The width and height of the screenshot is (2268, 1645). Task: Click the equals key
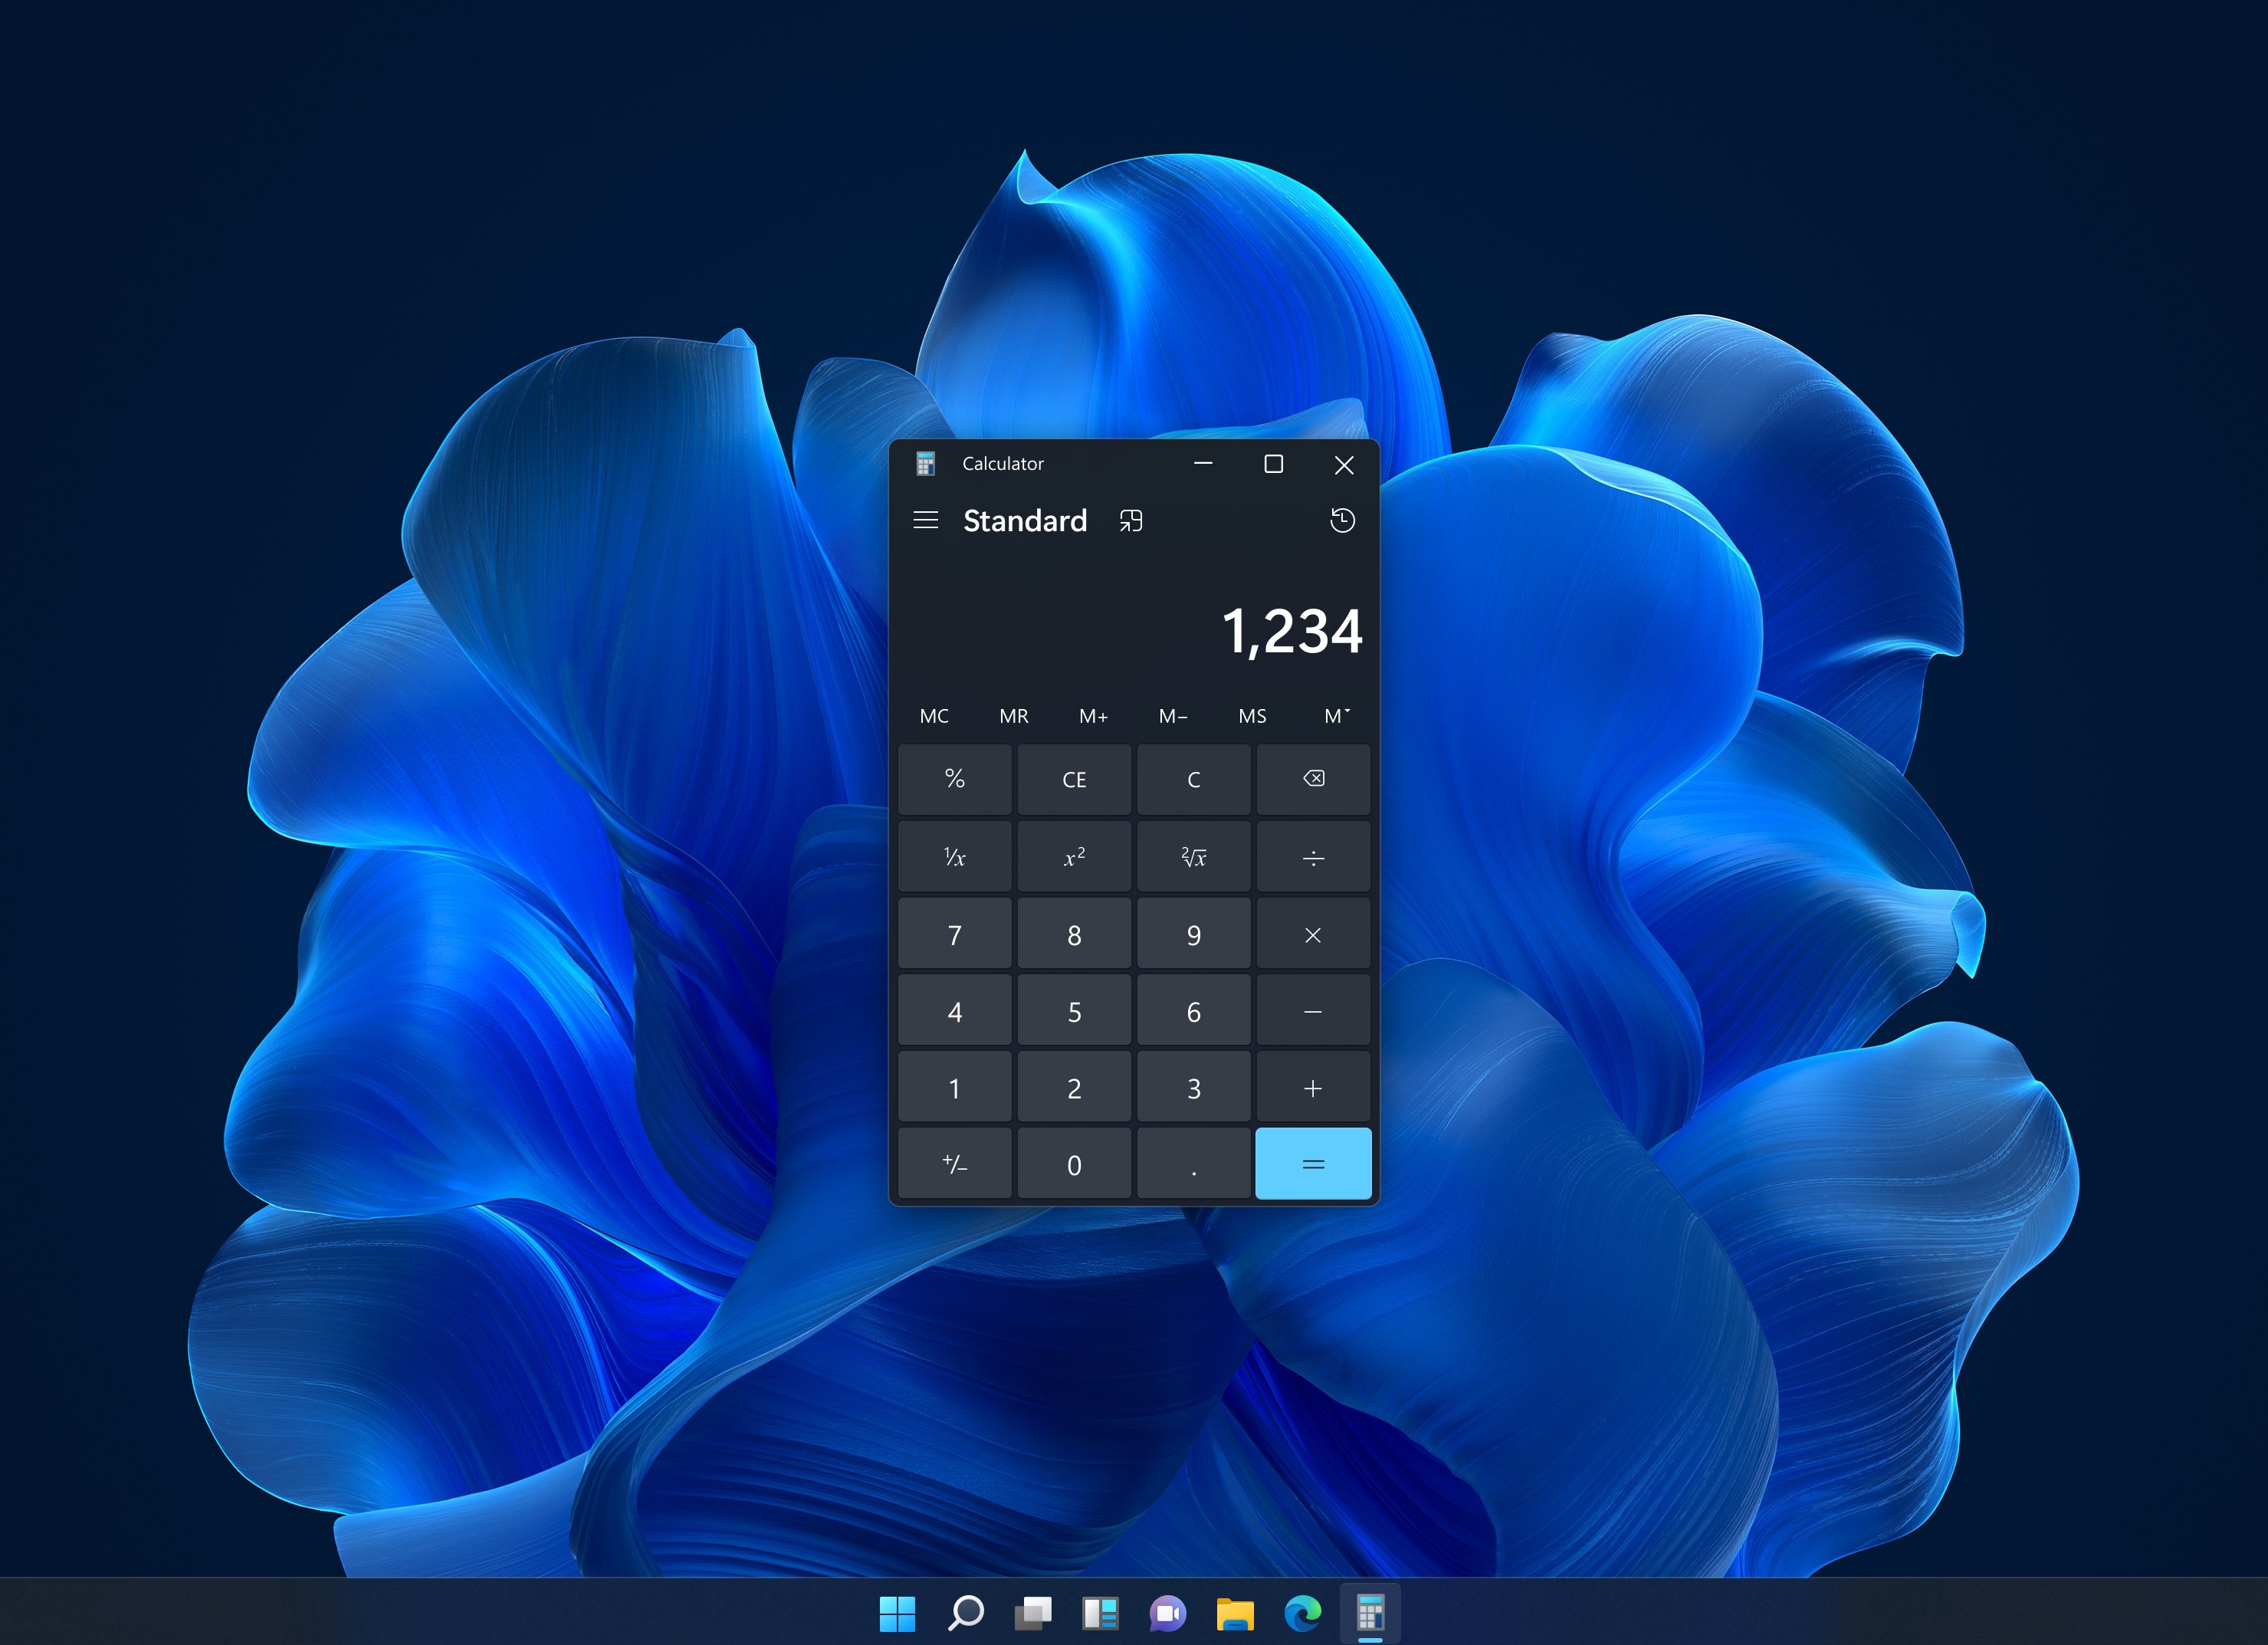pyautogui.click(x=1313, y=1163)
